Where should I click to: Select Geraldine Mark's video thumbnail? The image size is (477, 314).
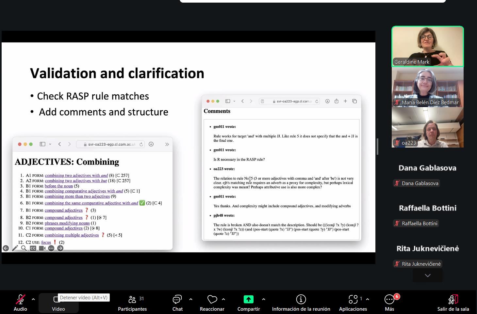coord(427,46)
